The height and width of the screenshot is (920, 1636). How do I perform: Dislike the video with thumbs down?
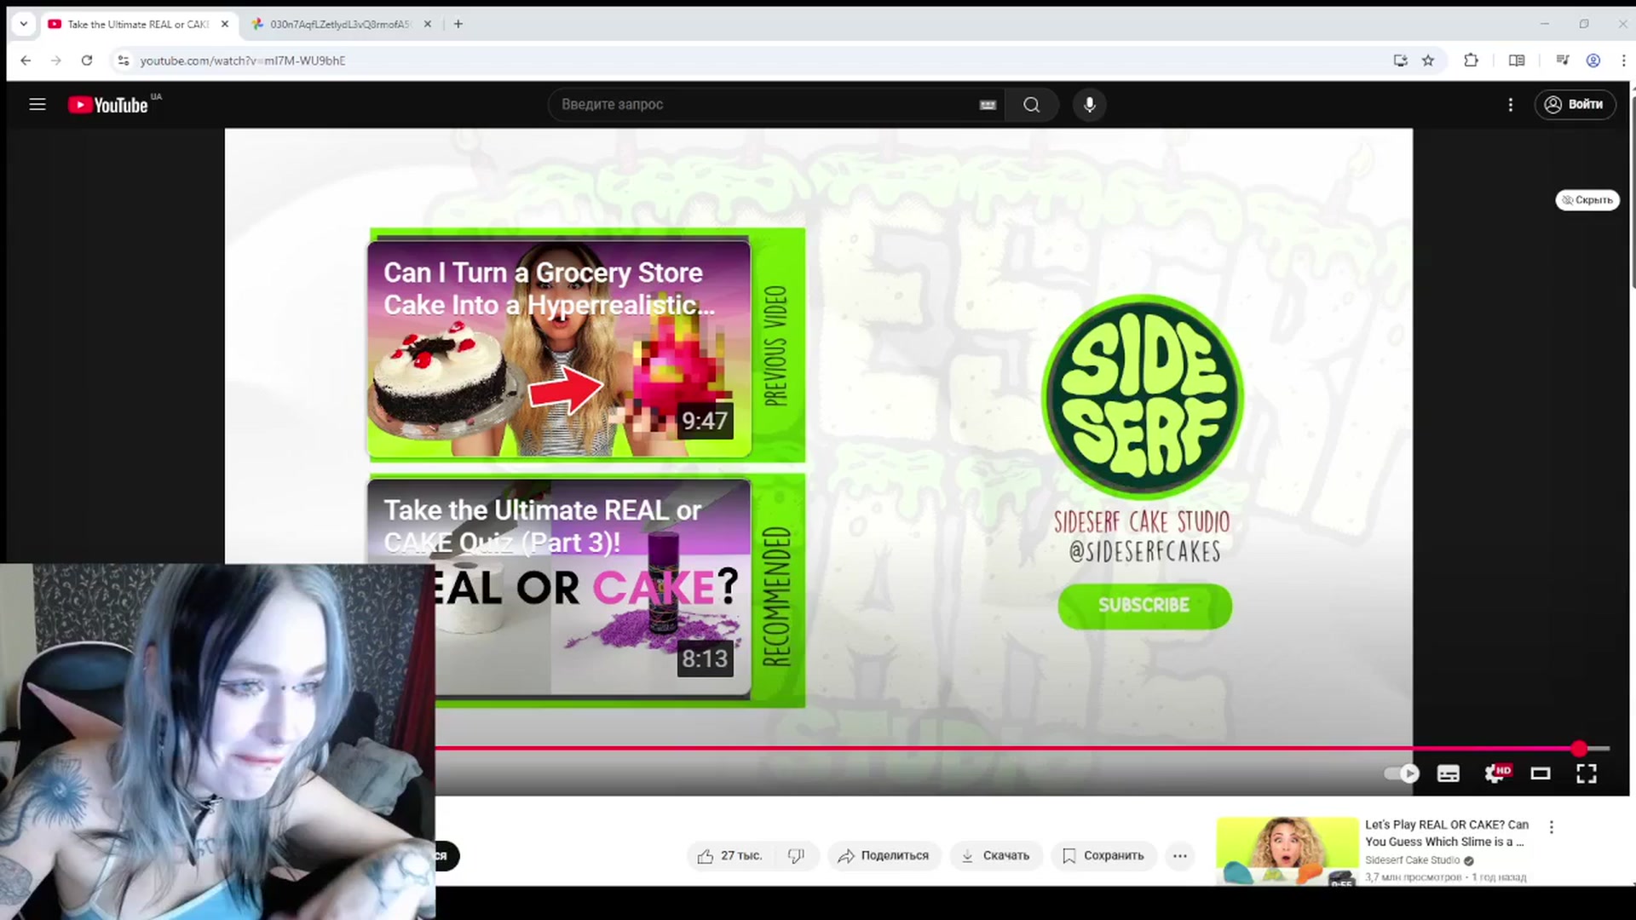tap(796, 856)
